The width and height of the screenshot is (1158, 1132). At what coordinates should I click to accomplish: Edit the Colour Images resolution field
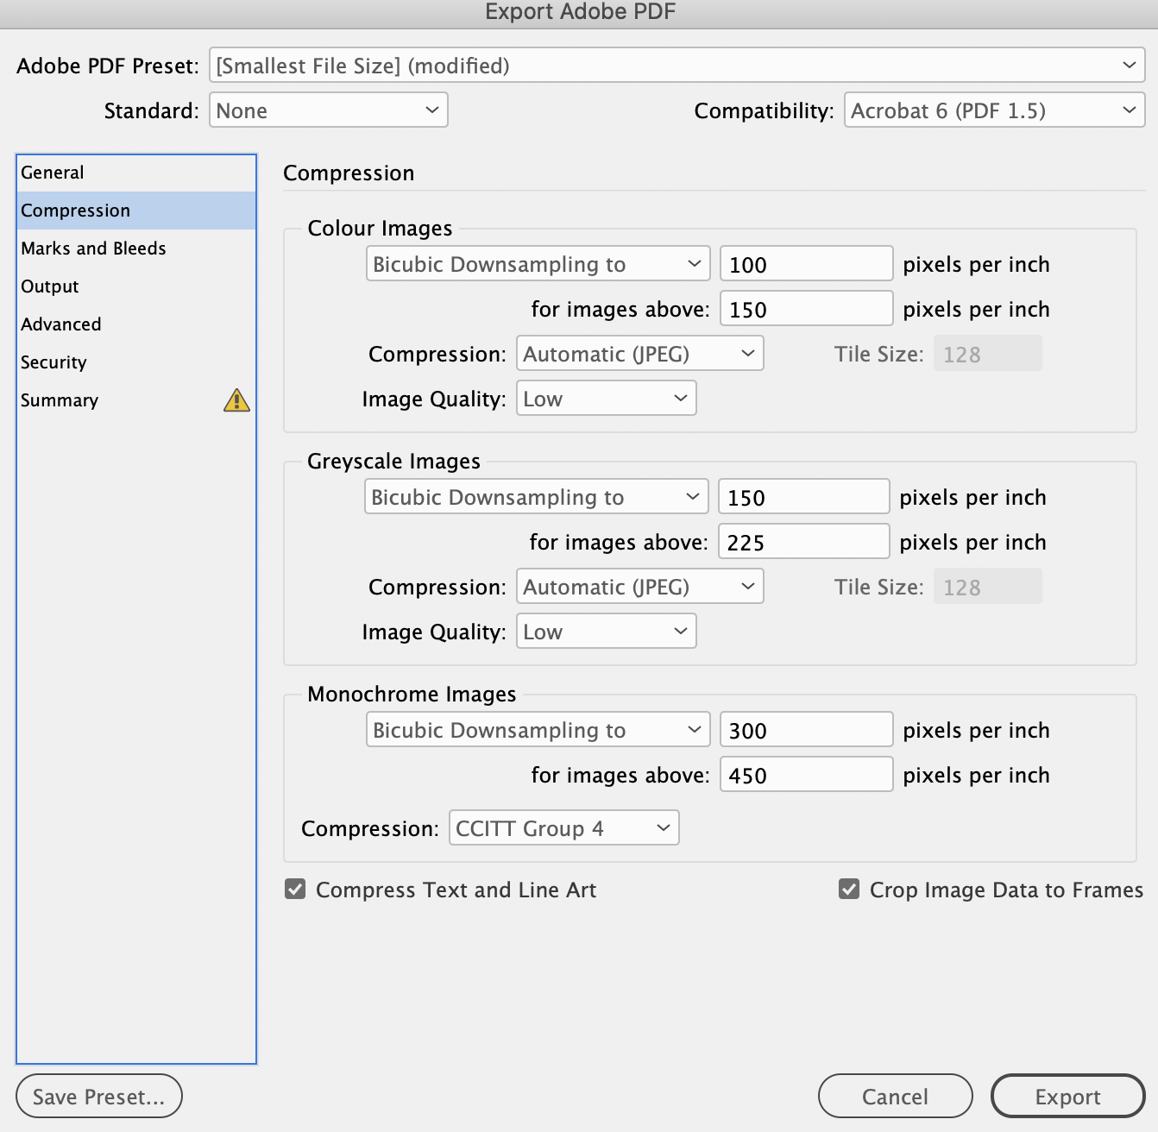coord(805,263)
